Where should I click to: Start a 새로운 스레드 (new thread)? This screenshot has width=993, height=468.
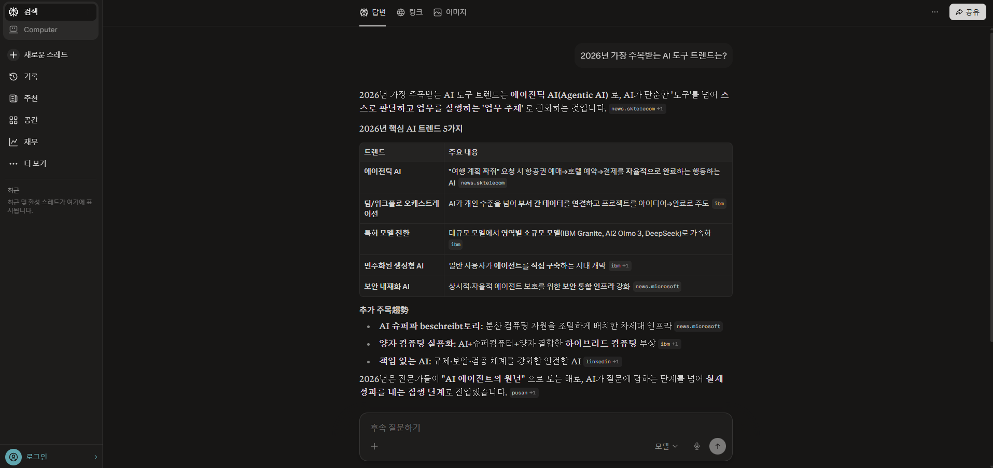pyautogui.click(x=45, y=54)
